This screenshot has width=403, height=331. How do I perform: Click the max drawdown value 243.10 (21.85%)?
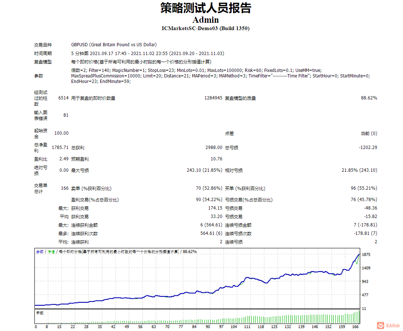(x=204, y=170)
